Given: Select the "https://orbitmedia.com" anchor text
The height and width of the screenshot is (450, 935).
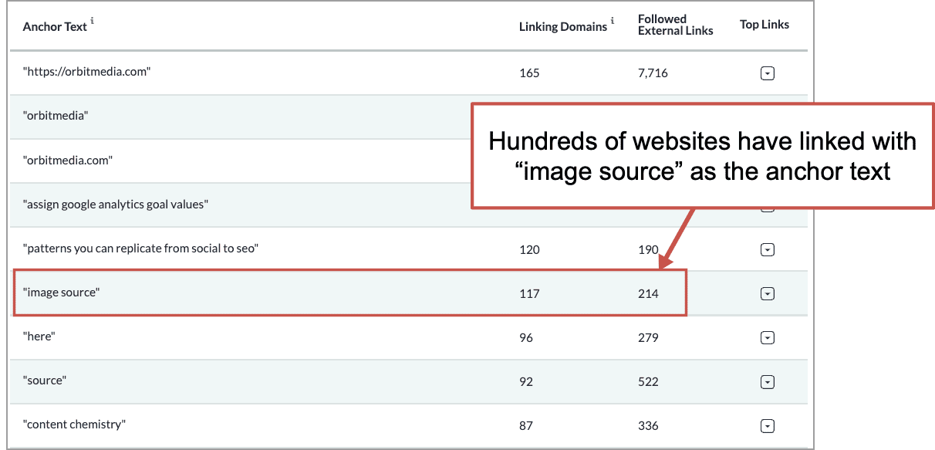Looking at the screenshot, I should (86, 72).
